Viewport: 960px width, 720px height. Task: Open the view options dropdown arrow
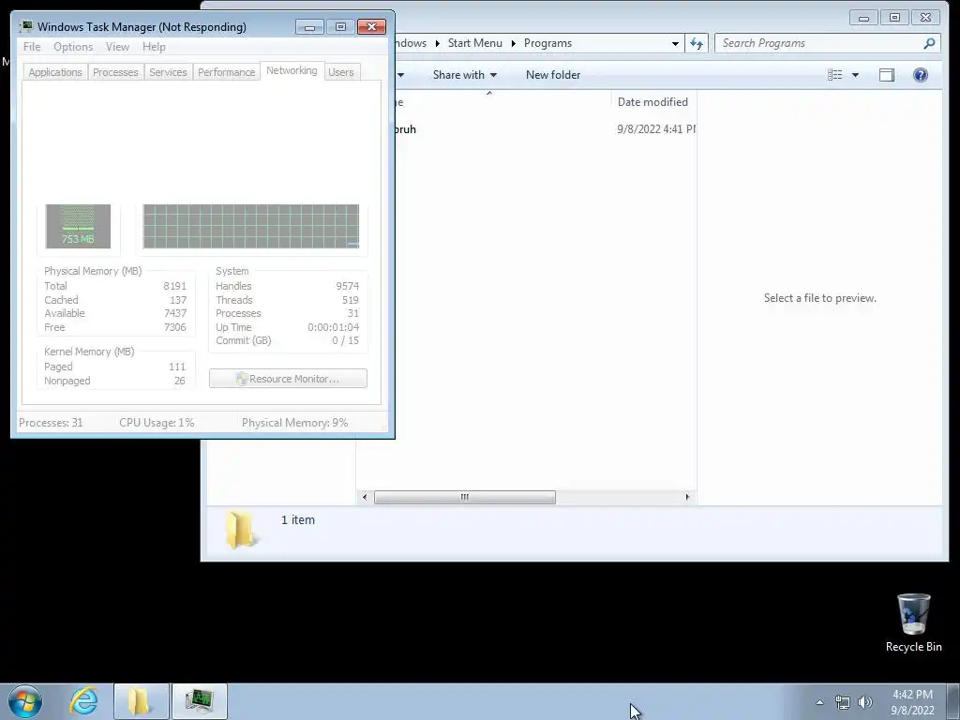click(855, 75)
